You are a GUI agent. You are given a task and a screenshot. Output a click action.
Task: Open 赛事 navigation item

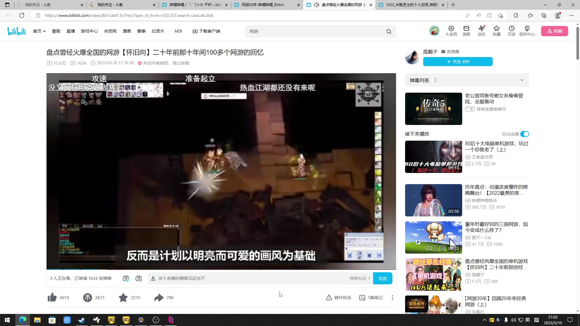(141, 31)
